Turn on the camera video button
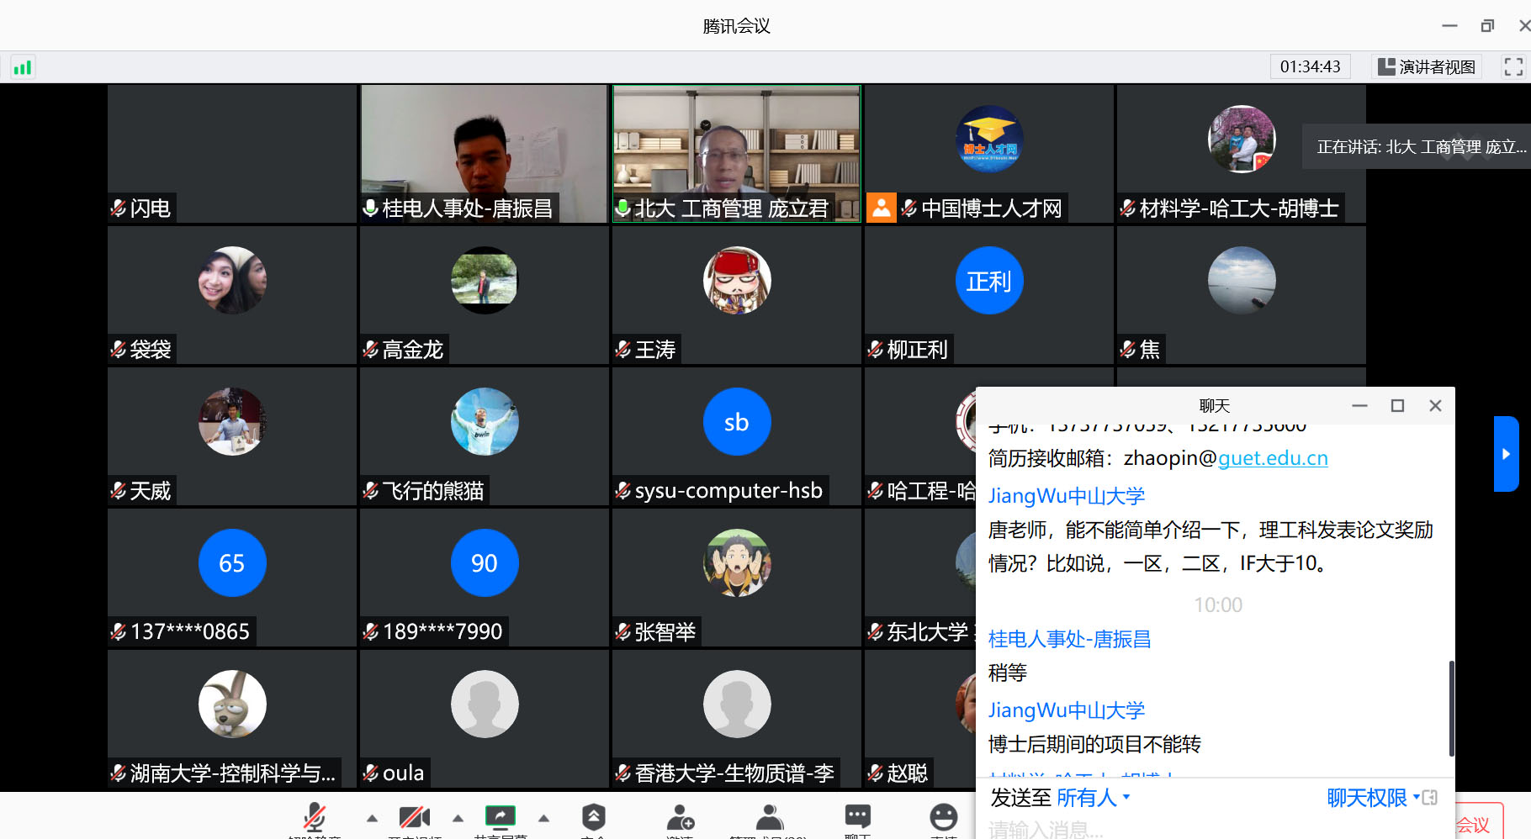Image resolution: width=1531 pixels, height=839 pixels. (x=415, y=817)
